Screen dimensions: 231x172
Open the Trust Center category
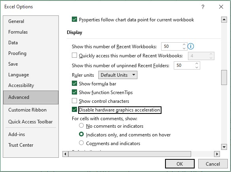tap(31, 145)
